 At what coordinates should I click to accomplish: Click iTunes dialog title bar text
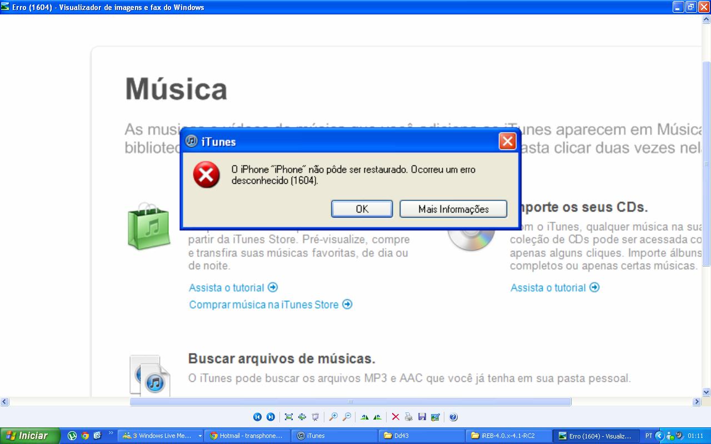(x=218, y=142)
